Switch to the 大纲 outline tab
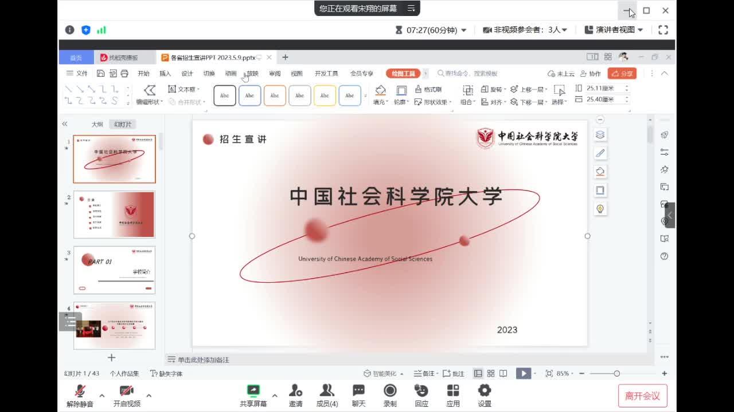The width and height of the screenshot is (734, 412). pyautogui.click(x=97, y=124)
